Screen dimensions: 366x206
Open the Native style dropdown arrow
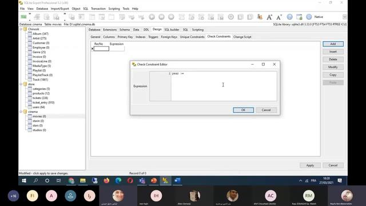pyautogui.click(x=344, y=17)
